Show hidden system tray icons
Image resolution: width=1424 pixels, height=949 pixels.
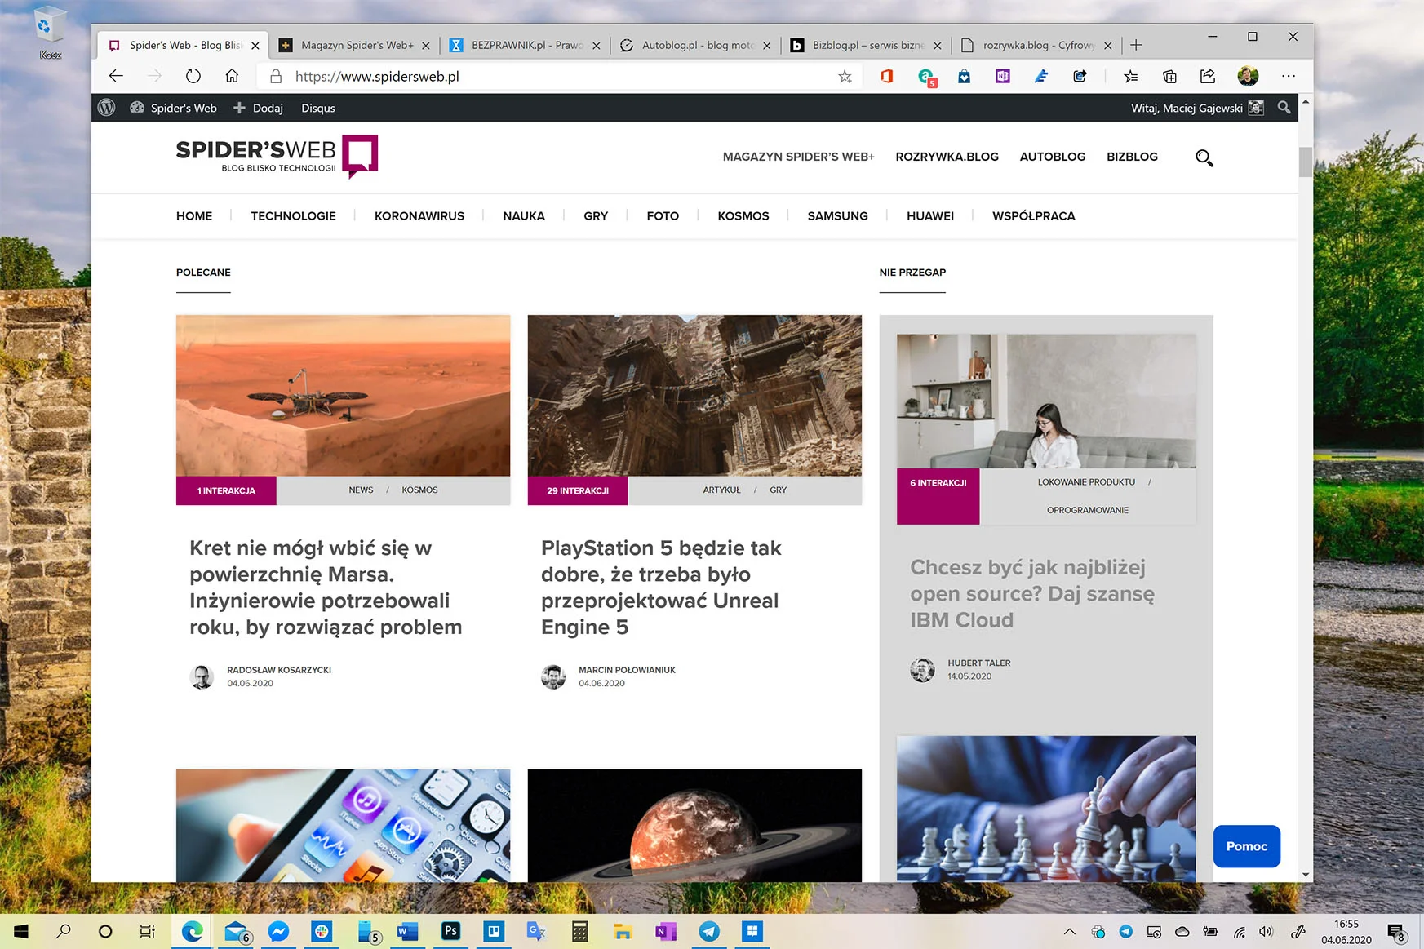coord(1069,932)
